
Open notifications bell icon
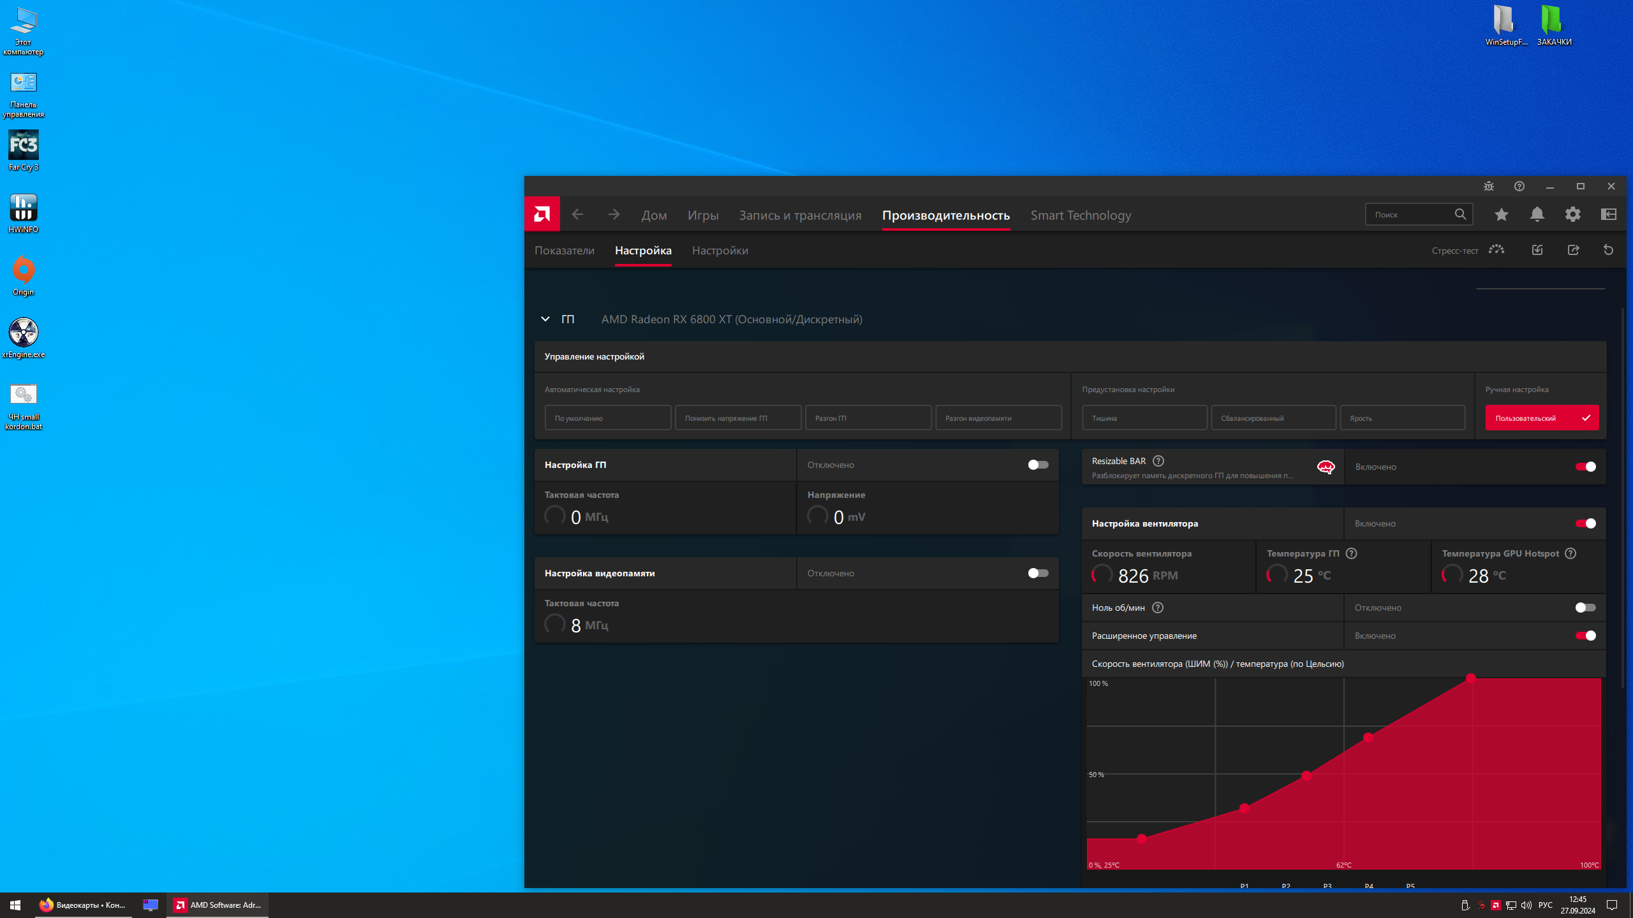pyautogui.click(x=1537, y=215)
